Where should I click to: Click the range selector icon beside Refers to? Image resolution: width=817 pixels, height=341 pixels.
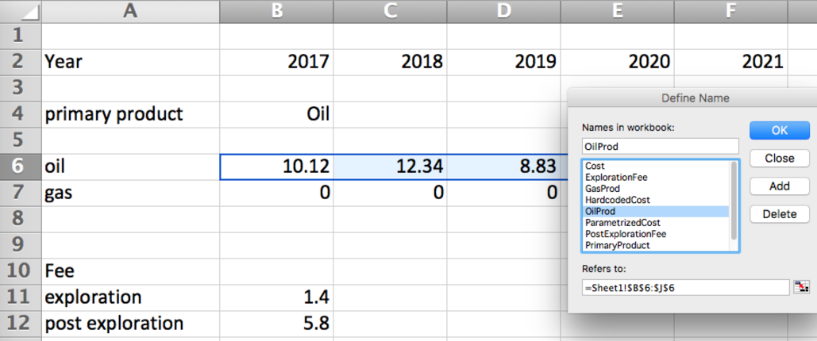tap(801, 287)
